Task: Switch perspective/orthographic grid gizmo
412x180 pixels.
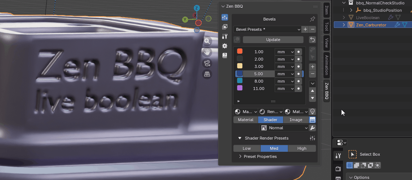Action: (x=207, y=74)
